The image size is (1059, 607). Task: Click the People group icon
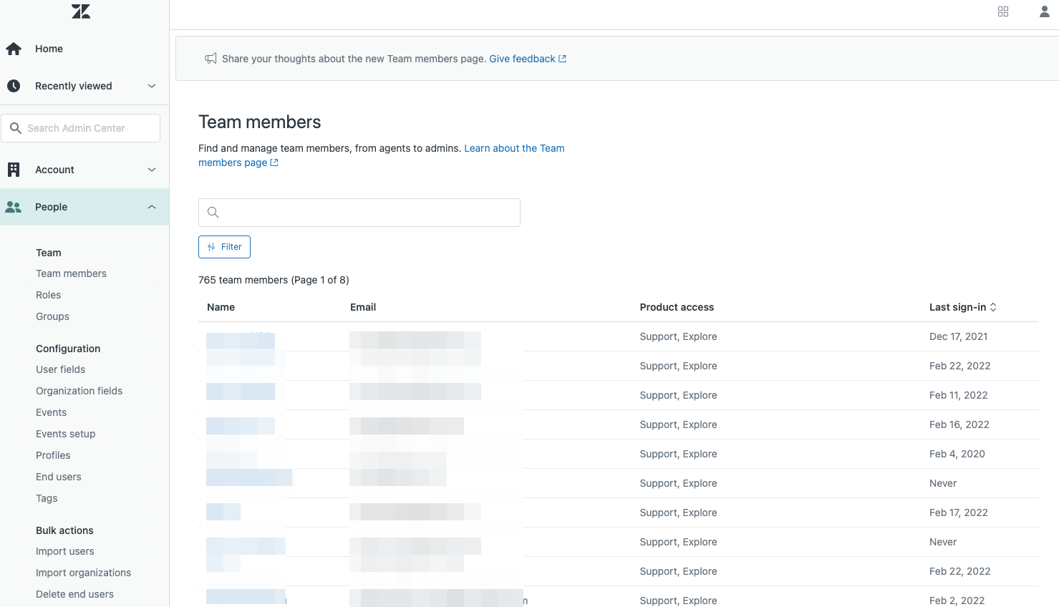(x=14, y=207)
